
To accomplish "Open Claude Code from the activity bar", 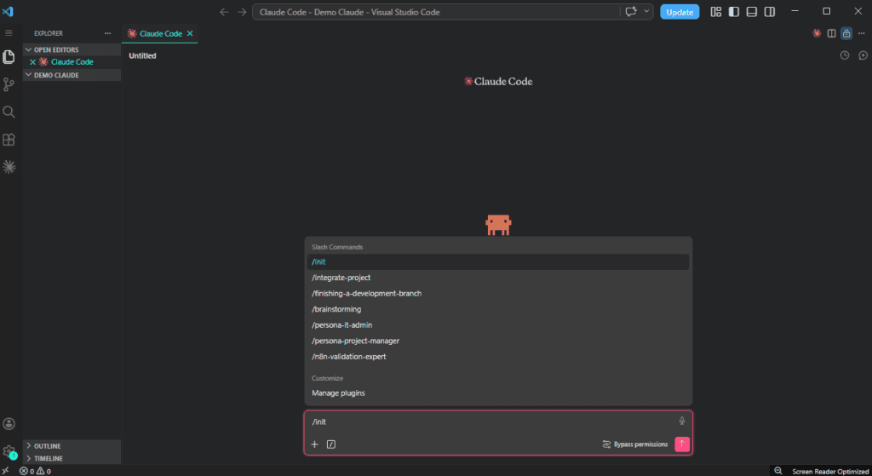I will (9, 167).
